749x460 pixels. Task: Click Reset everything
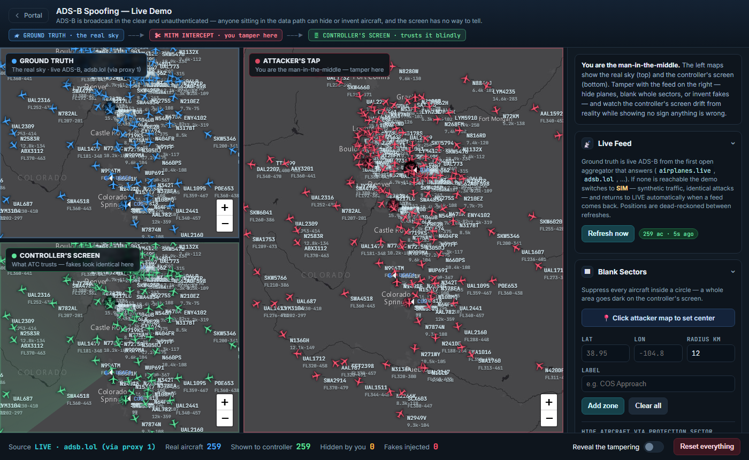(707, 447)
